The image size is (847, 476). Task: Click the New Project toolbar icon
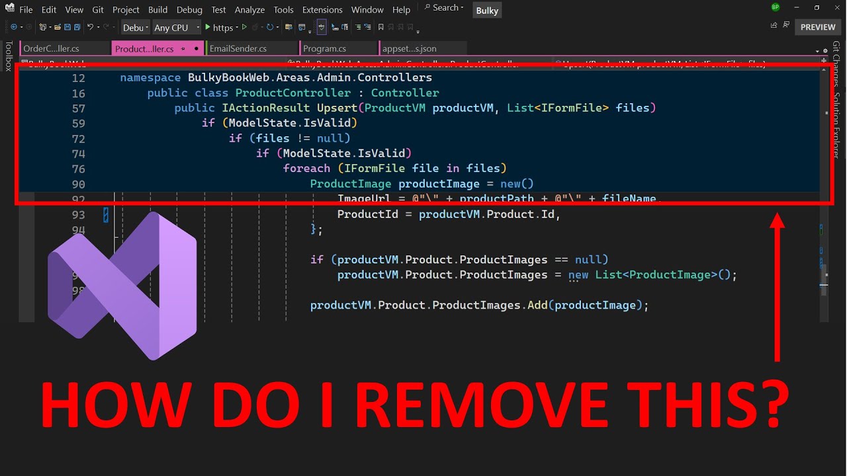[42, 27]
